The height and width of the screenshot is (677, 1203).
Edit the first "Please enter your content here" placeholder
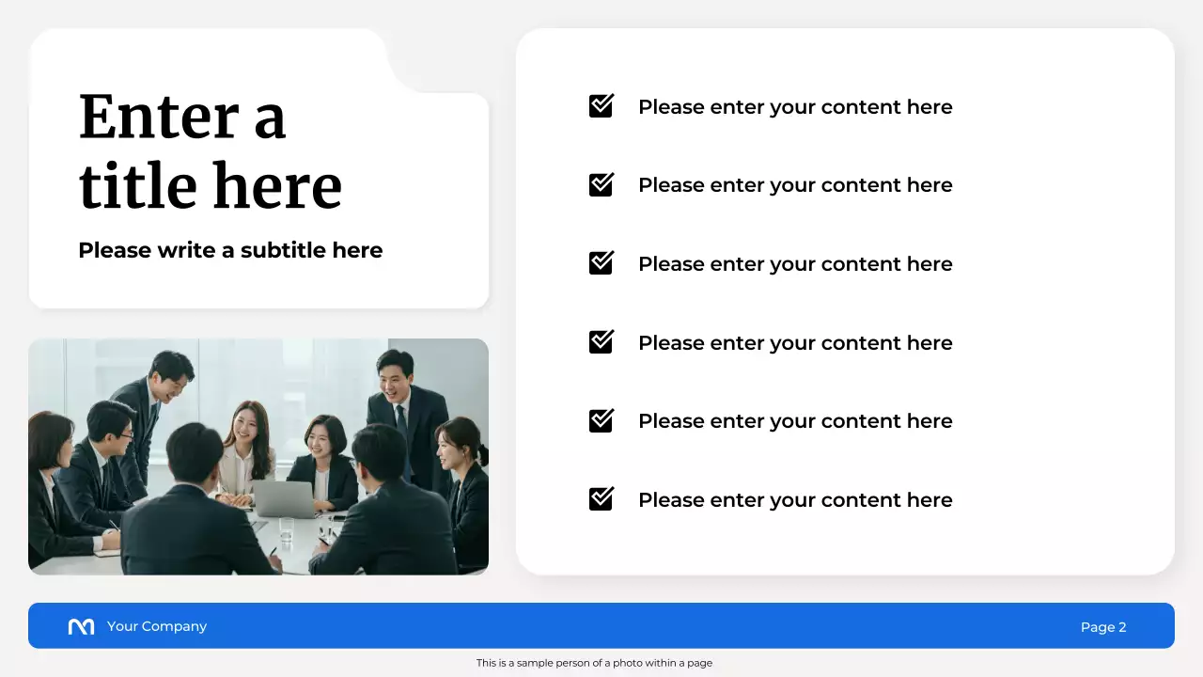(x=795, y=106)
